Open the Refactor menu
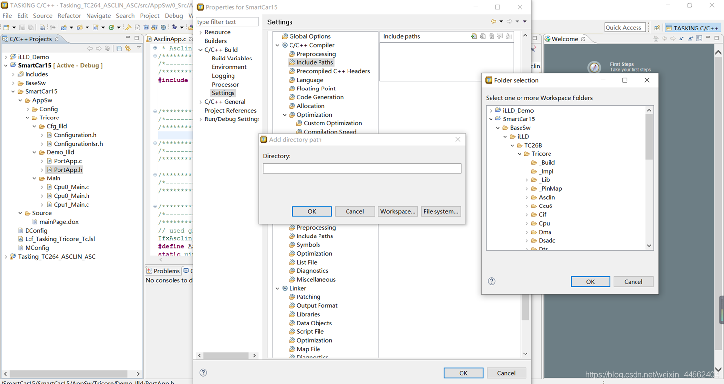This screenshot has height=384, width=724. pyautogui.click(x=69, y=16)
